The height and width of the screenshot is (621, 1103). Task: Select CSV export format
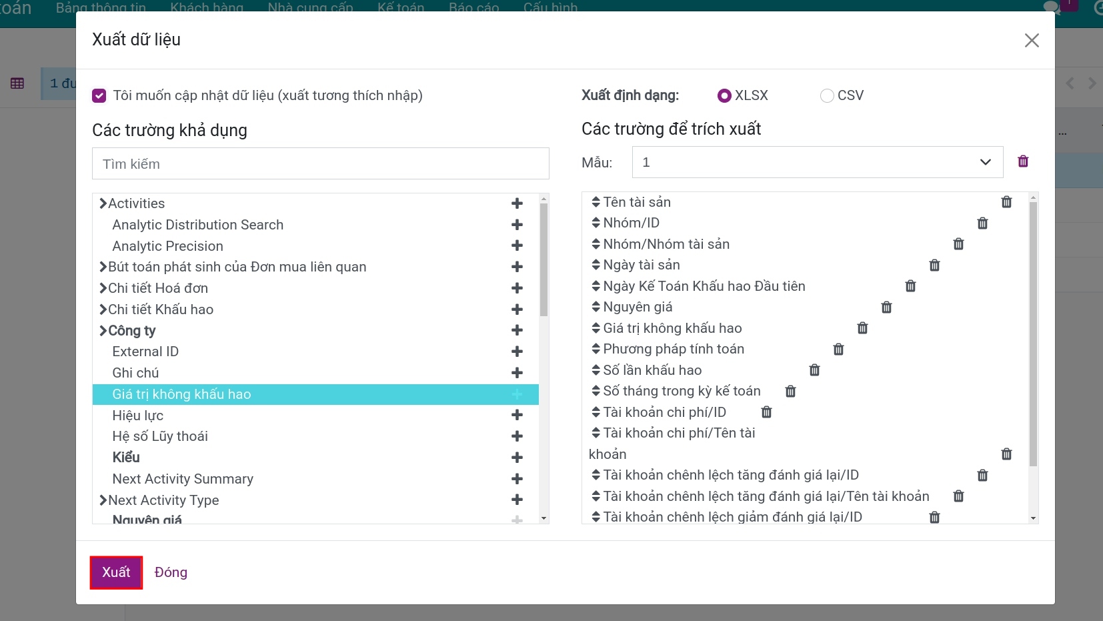pos(827,95)
